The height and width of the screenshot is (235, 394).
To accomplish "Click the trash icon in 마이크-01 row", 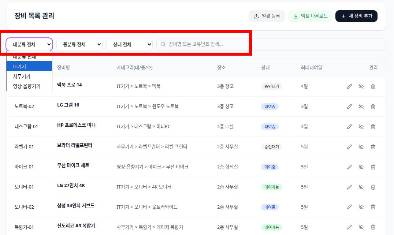I will 373,167.
